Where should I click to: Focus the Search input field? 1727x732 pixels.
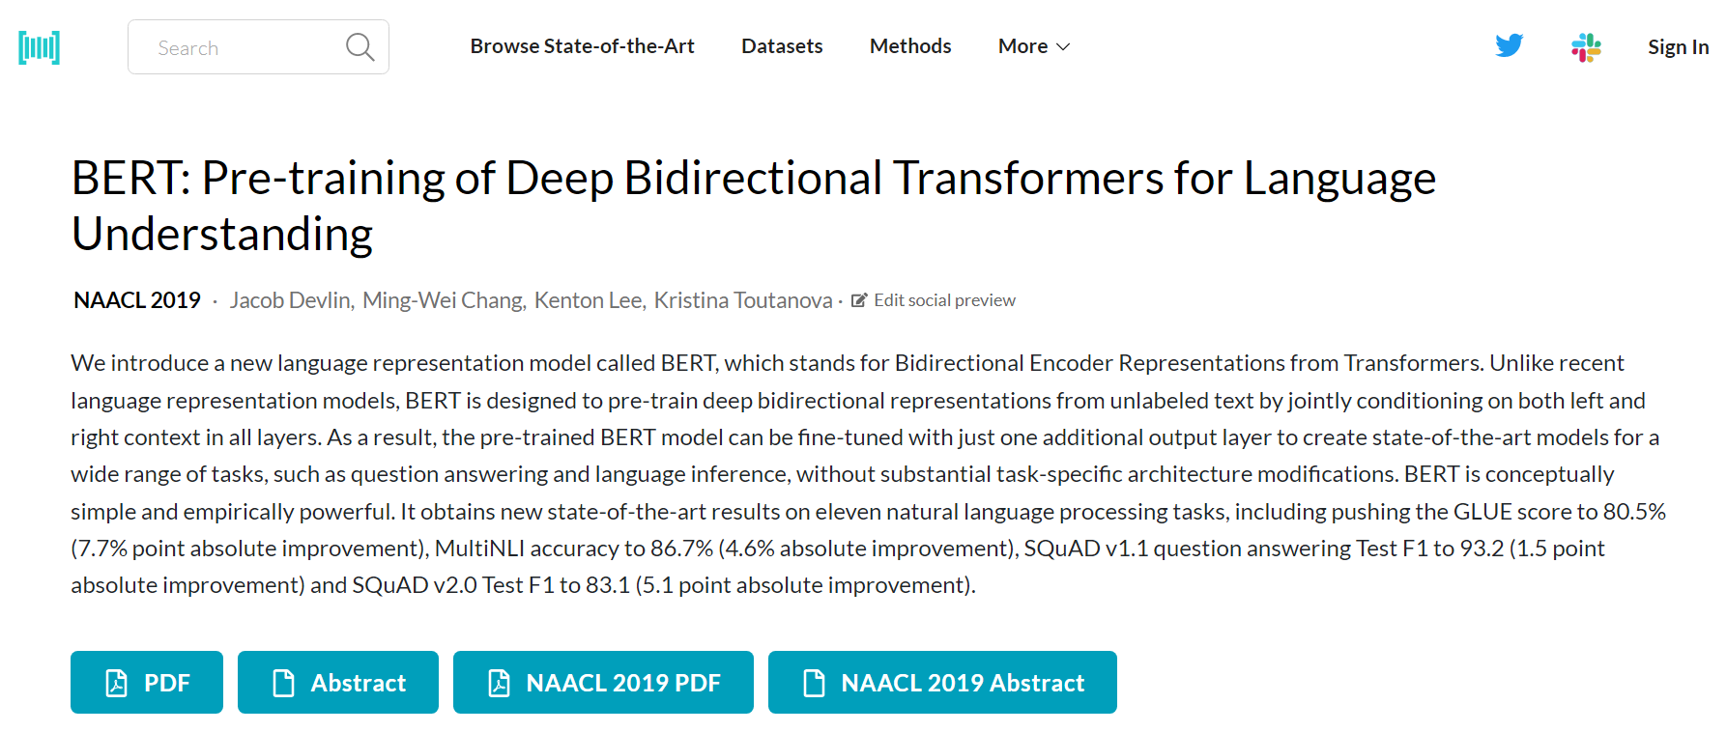(x=242, y=47)
